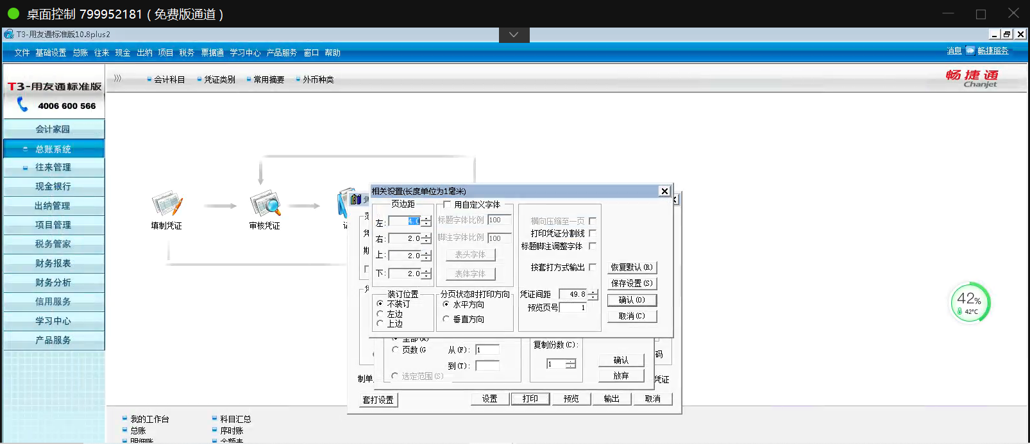Click the 复制份数 stepper arrows

coord(571,364)
